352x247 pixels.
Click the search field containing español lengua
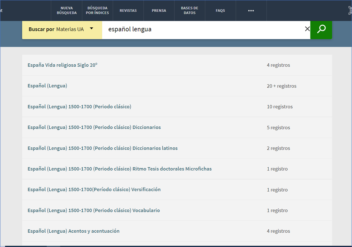tap(202, 29)
